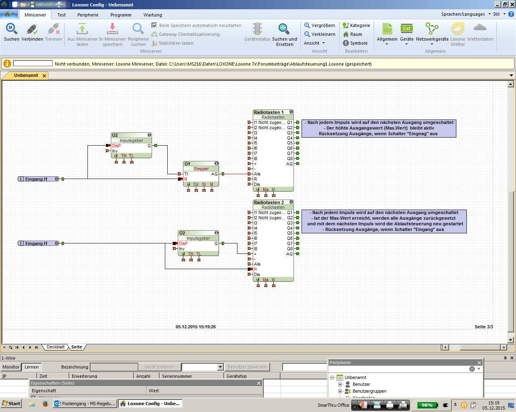Click the Kategorie icon in Bearbeiten group
This screenshot has height=412, width=516.
(346, 25)
